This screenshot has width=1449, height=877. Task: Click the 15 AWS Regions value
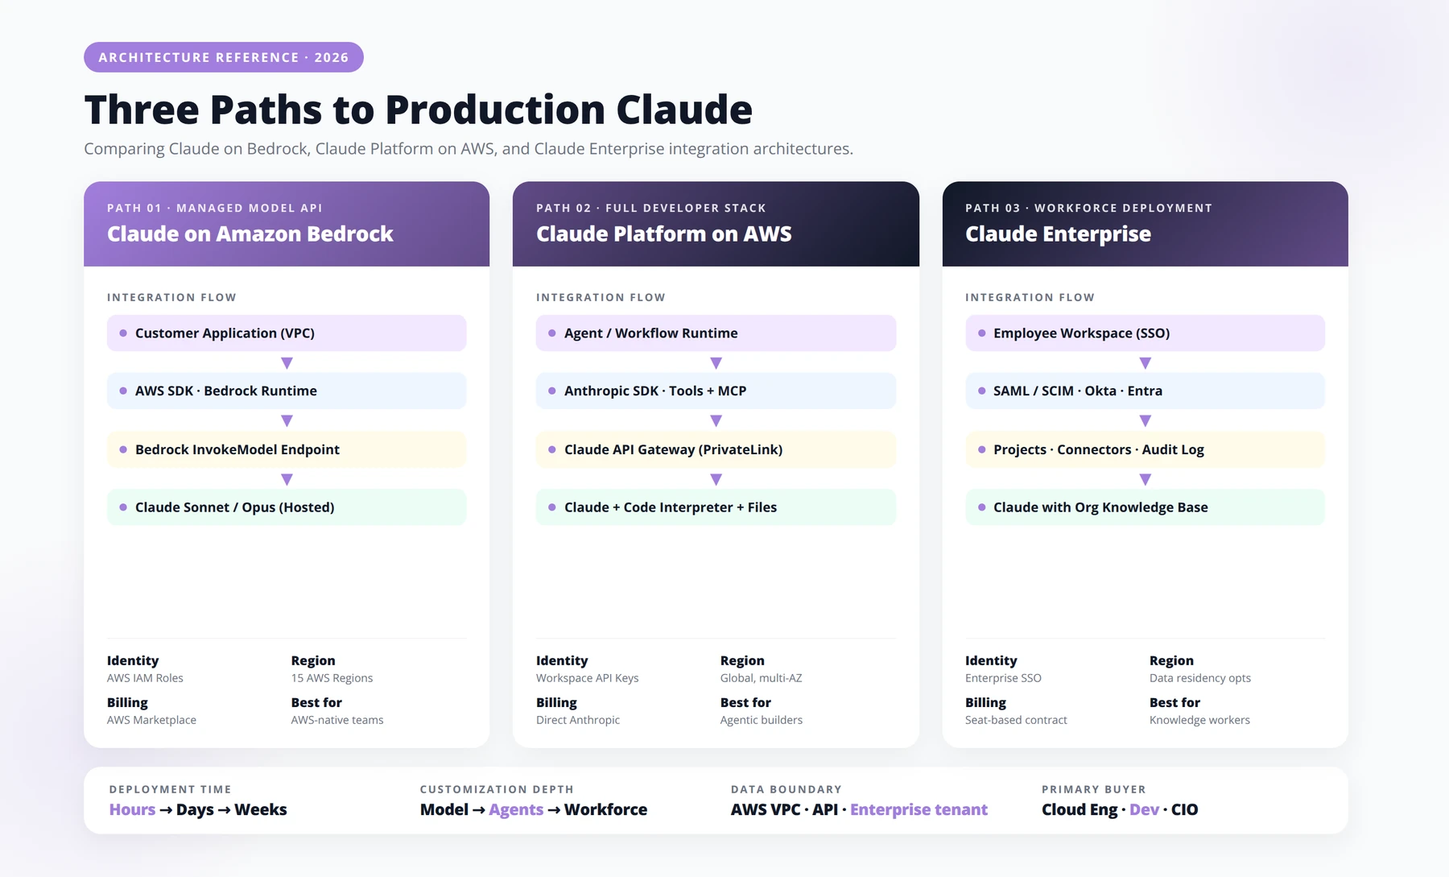click(332, 678)
